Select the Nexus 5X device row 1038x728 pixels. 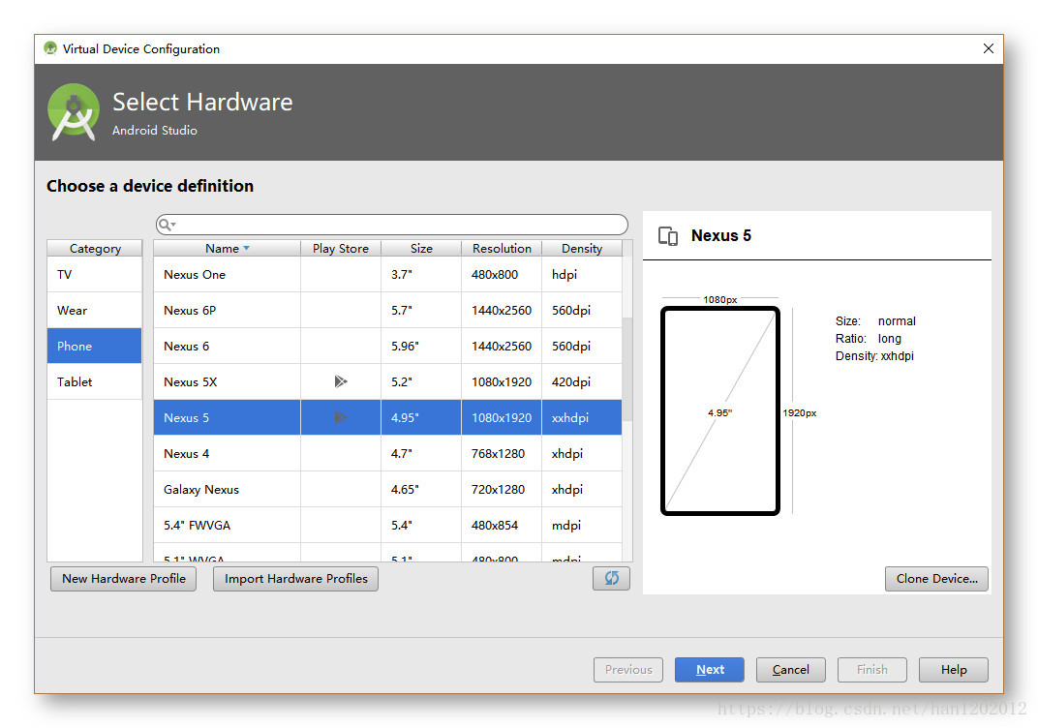click(x=388, y=381)
